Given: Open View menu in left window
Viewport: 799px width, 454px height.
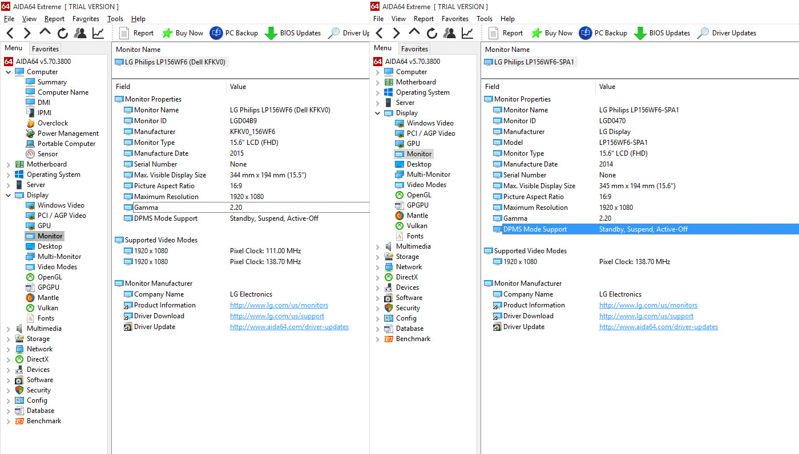Looking at the screenshot, I should coord(30,19).
